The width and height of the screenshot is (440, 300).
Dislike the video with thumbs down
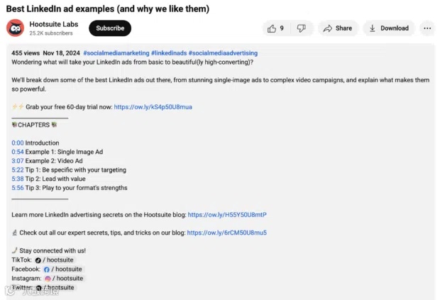(x=302, y=28)
